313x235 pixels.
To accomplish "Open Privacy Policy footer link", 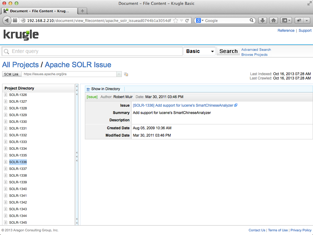I will click(301, 230).
